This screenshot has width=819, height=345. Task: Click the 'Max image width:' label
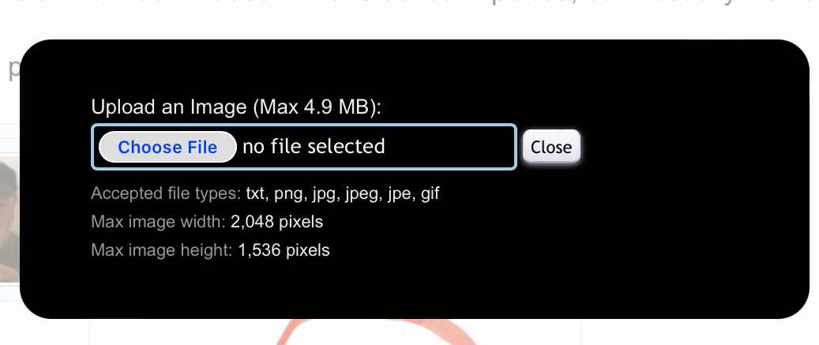158,222
